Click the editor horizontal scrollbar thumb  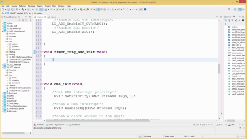(x=98, y=120)
